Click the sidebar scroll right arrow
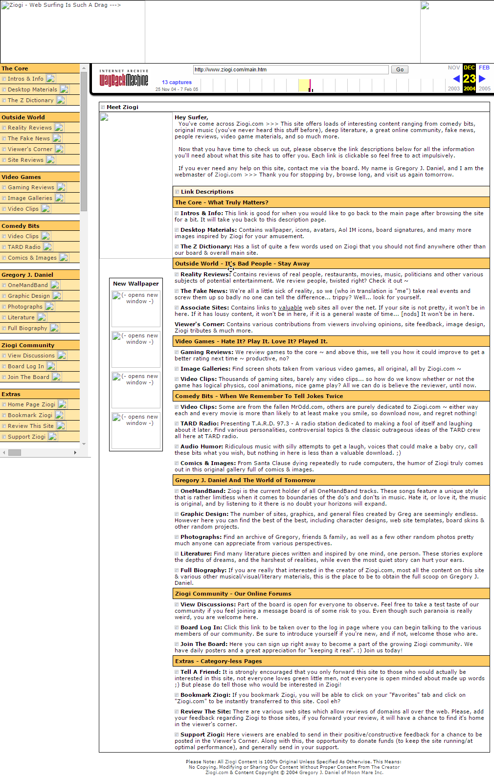 click(75, 452)
